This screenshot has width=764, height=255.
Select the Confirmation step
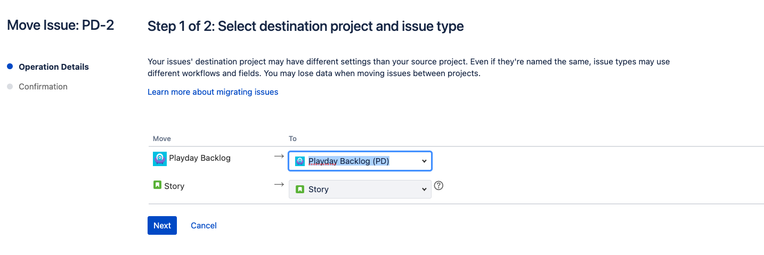[43, 86]
